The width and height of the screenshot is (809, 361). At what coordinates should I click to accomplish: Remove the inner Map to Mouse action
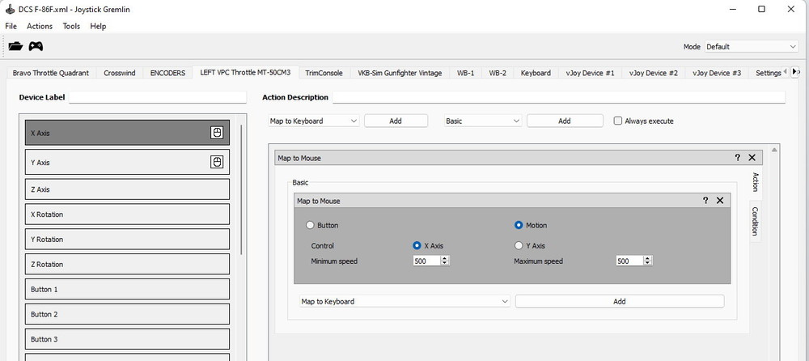[720, 200]
